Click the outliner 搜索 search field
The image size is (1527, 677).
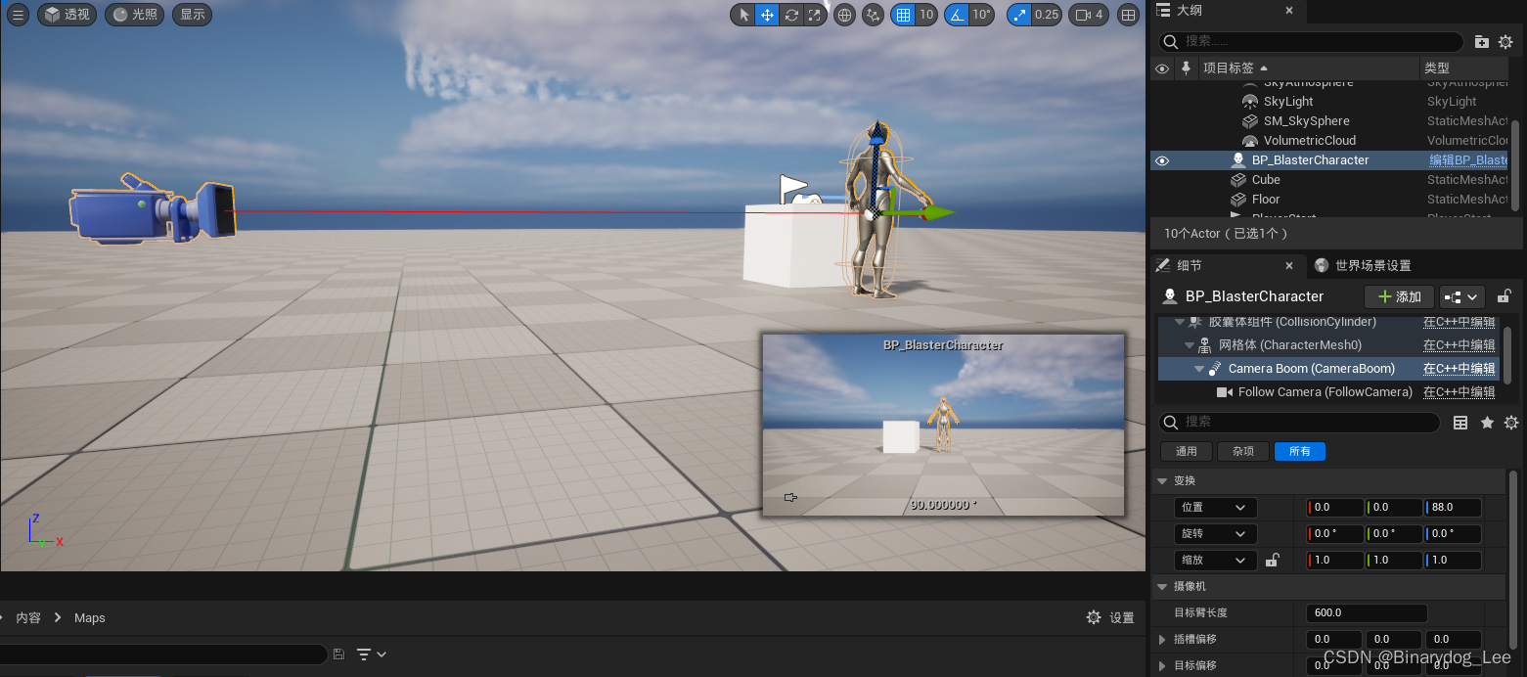(x=1311, y=41)
